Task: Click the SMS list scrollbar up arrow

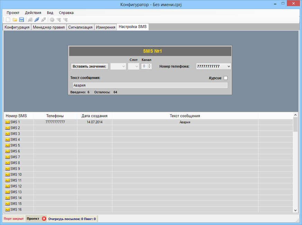Action: 295,115
